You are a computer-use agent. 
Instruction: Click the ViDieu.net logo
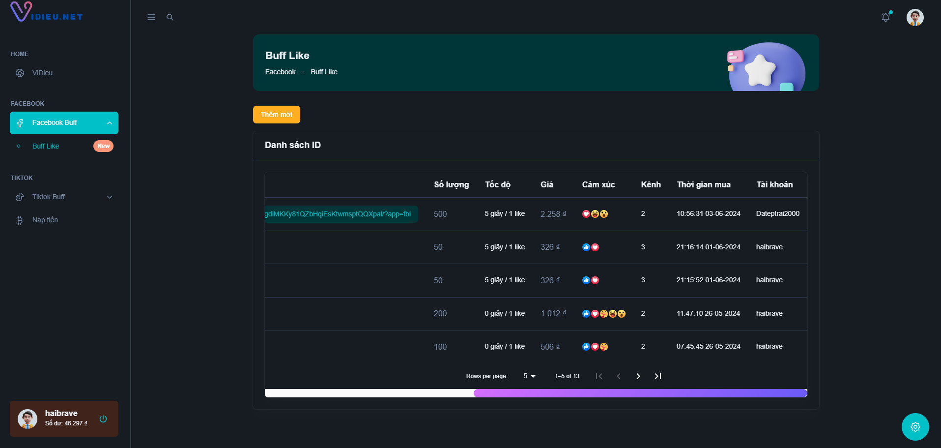47,13
